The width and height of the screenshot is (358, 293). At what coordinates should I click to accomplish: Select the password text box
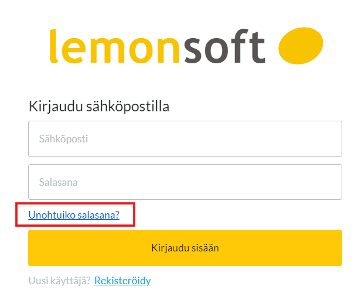pyautogui.click(x=185, y=182)
